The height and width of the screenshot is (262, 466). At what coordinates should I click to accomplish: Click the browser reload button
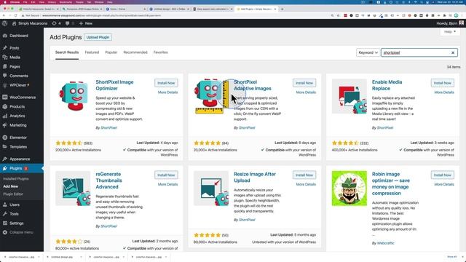coord(16,15)
